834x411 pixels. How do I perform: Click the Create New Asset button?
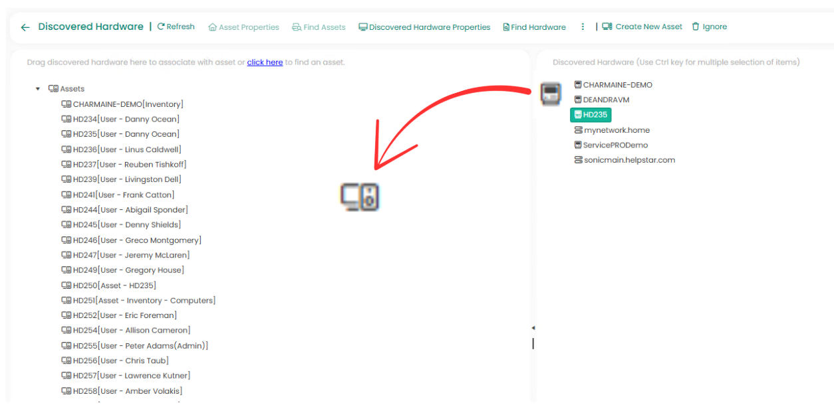coord(642,27)
